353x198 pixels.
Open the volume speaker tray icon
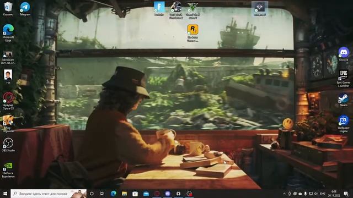(316, 194)
